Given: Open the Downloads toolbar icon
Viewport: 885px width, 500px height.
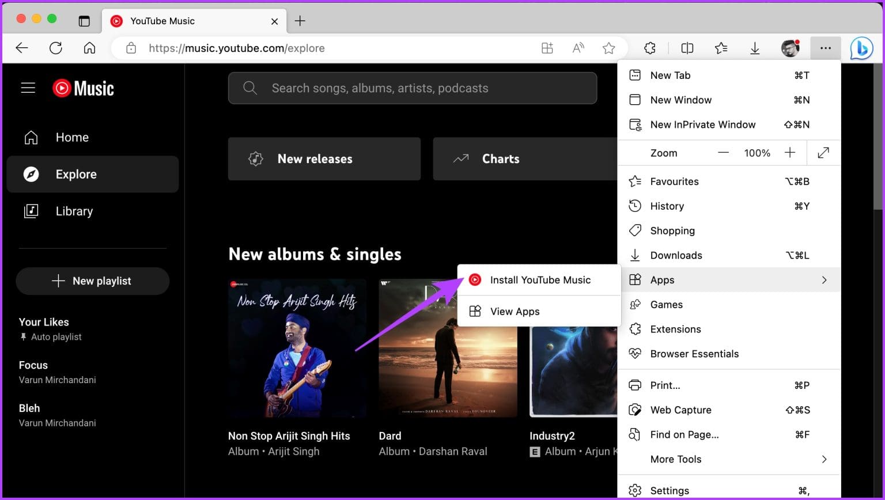Looking at the screenshot, I should click(755, 48).
